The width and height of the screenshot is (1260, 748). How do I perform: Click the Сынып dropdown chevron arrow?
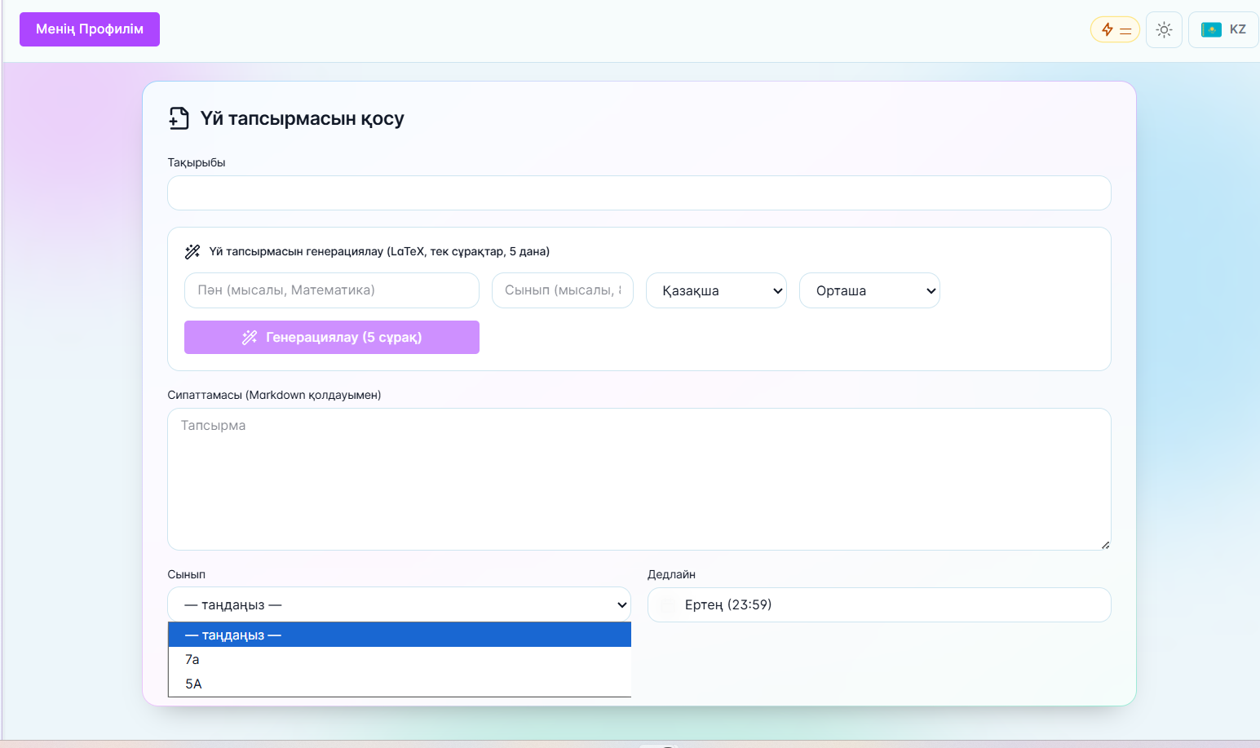click(x=621, y=605)
